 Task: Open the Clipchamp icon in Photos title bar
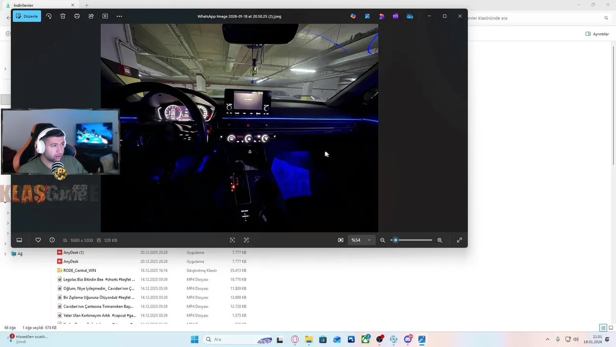396,16
